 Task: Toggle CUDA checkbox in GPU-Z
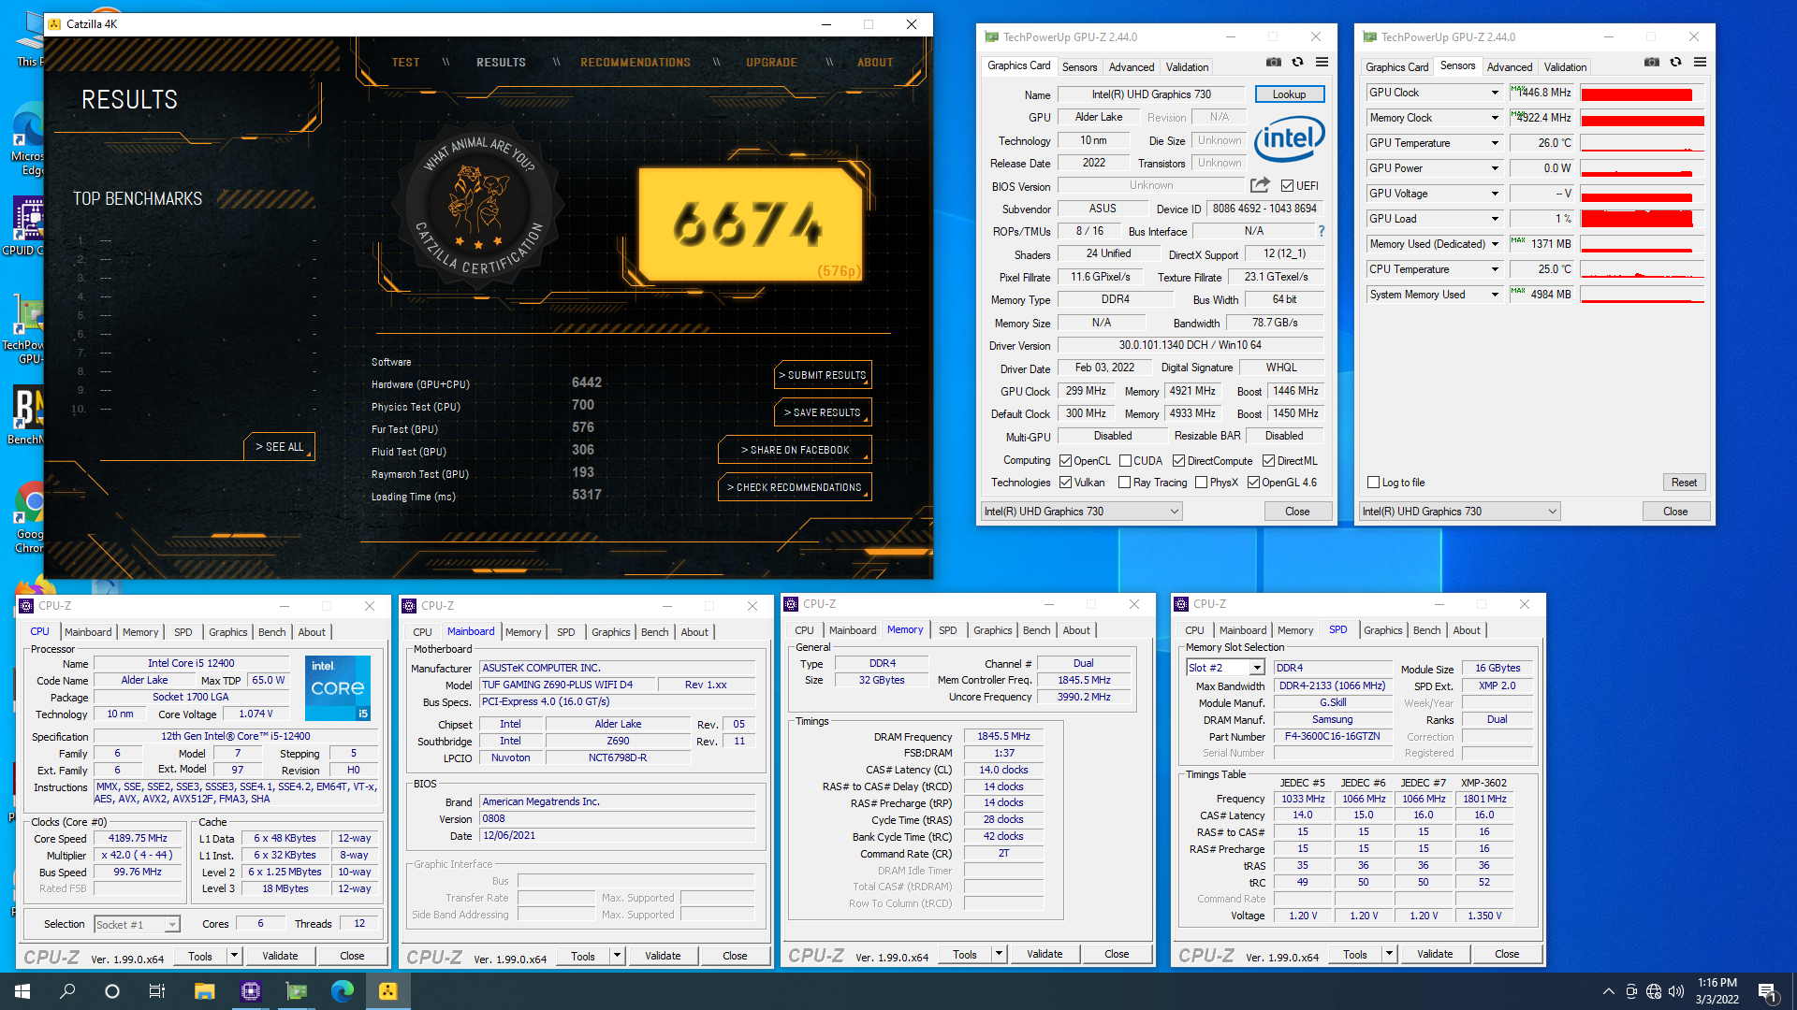(1125, 461)
